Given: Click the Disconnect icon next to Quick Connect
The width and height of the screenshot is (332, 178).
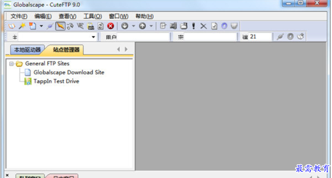Looking at the screenshot, I should (70, 26).
